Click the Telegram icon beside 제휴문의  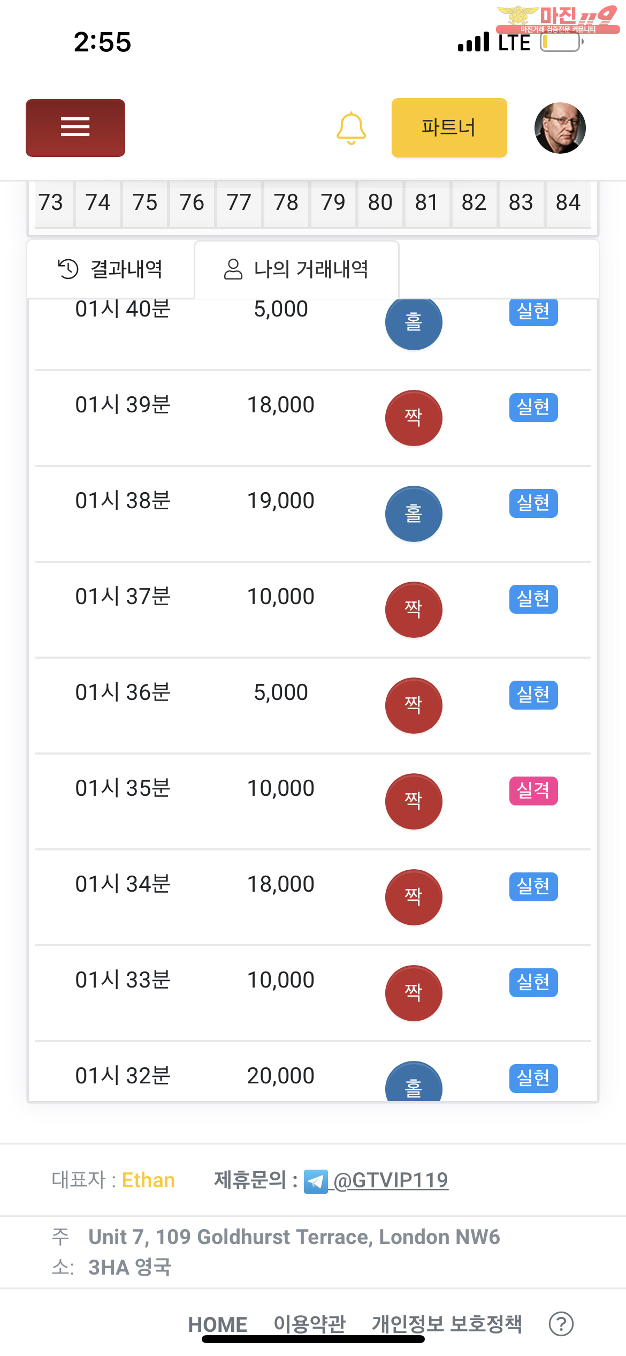click(x=316, y=1181)
